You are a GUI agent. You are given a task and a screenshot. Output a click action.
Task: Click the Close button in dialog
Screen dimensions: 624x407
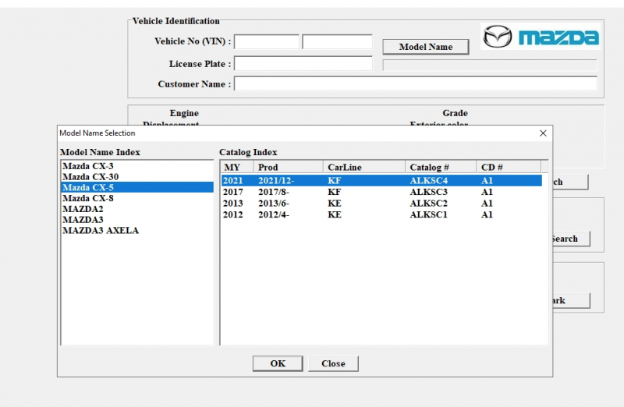pyautogui.click(x=334, y=363)
